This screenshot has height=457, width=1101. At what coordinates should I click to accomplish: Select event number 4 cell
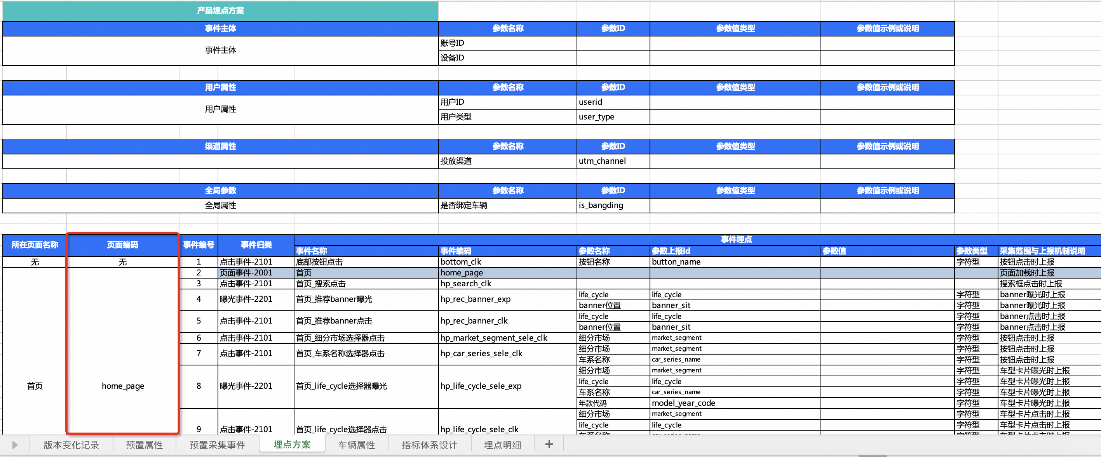pyautogui.click(x=199, y=299)
